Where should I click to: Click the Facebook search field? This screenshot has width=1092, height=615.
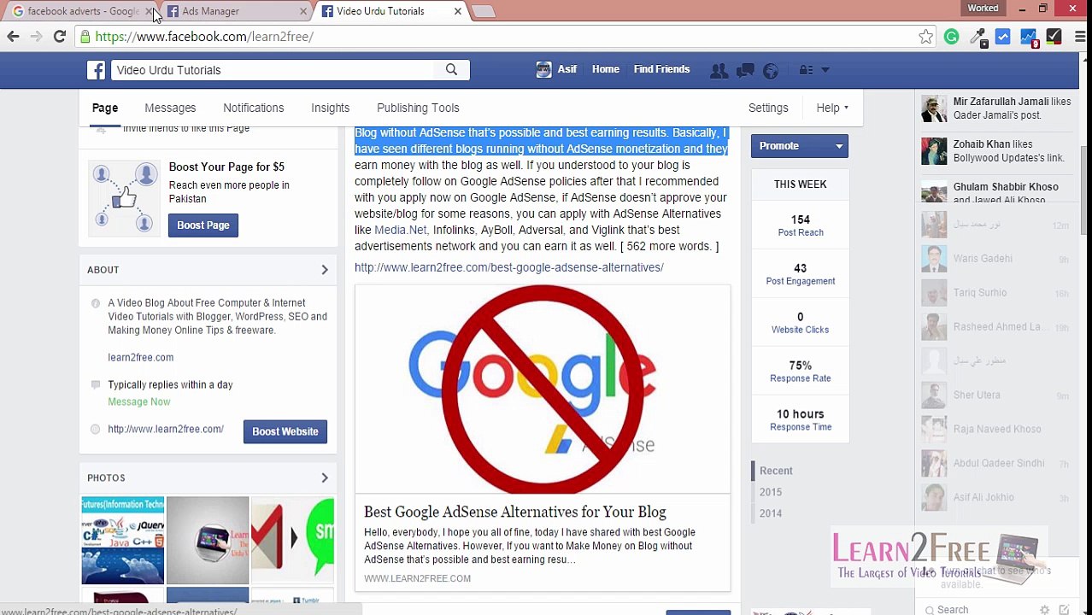pyautogui.click(x=272, y=70)
